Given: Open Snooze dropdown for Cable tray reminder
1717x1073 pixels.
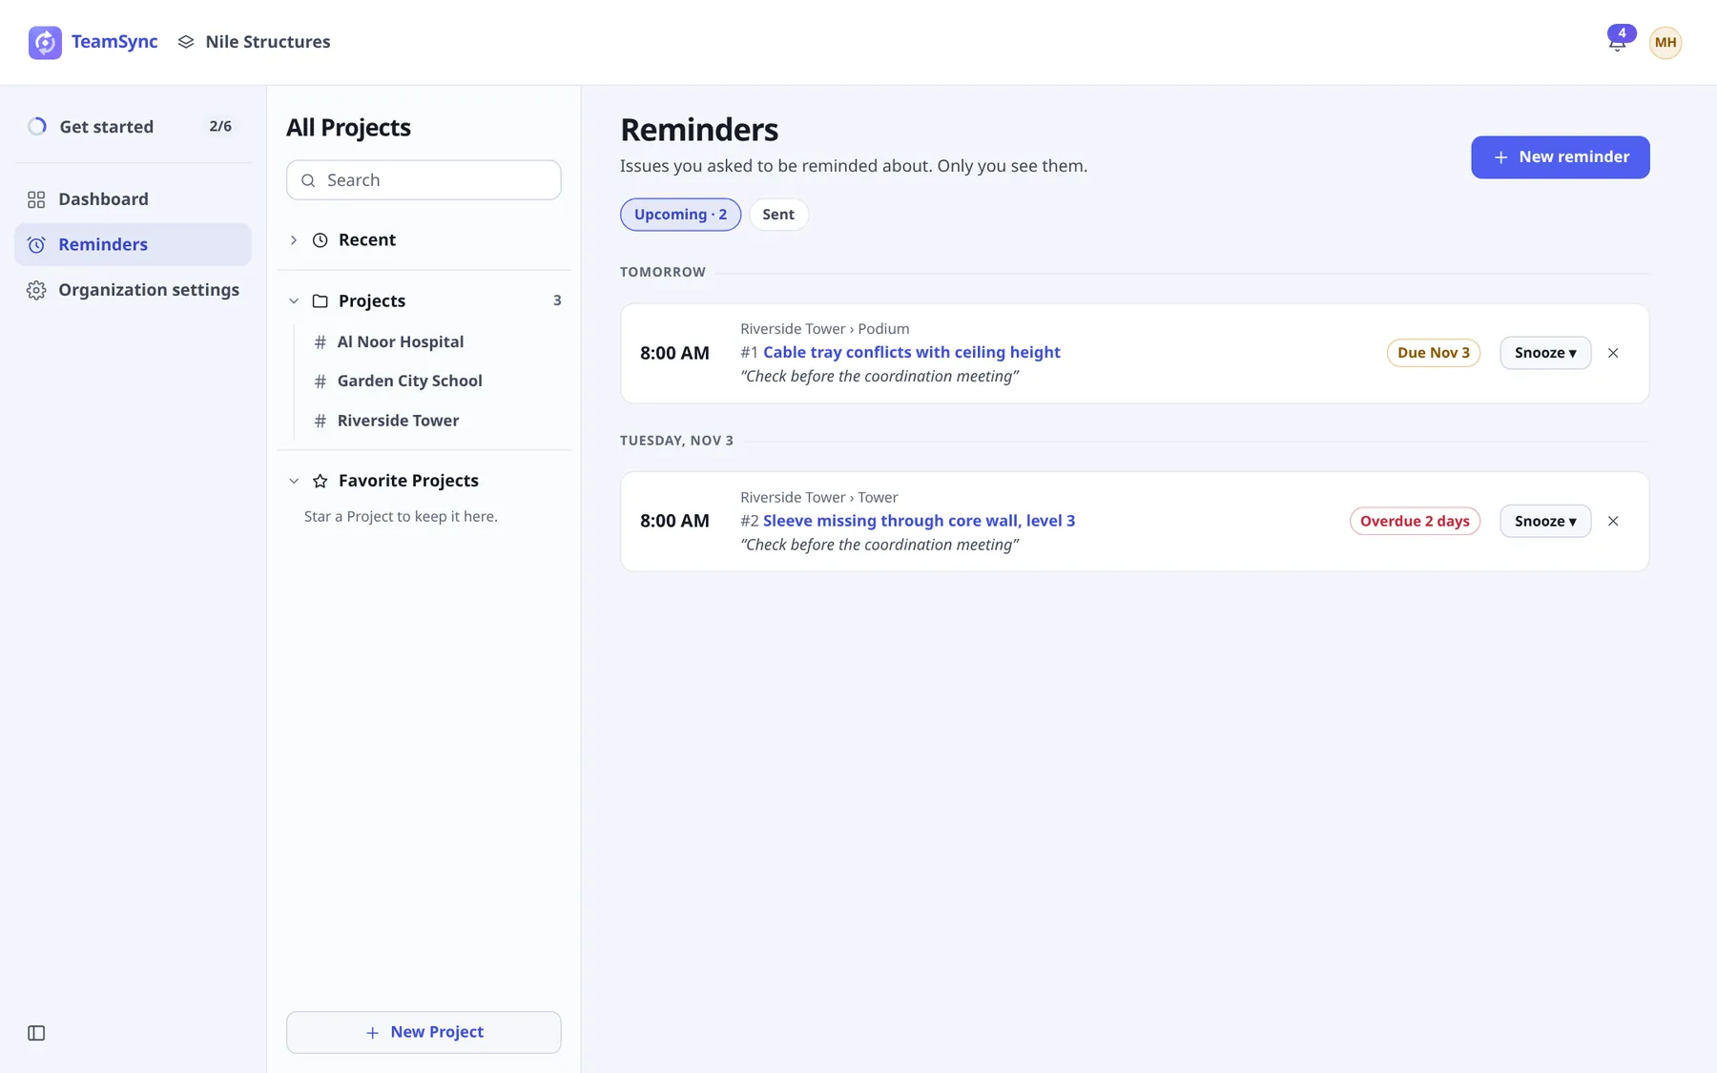Looking at the screenshot, I should 1545,353.
